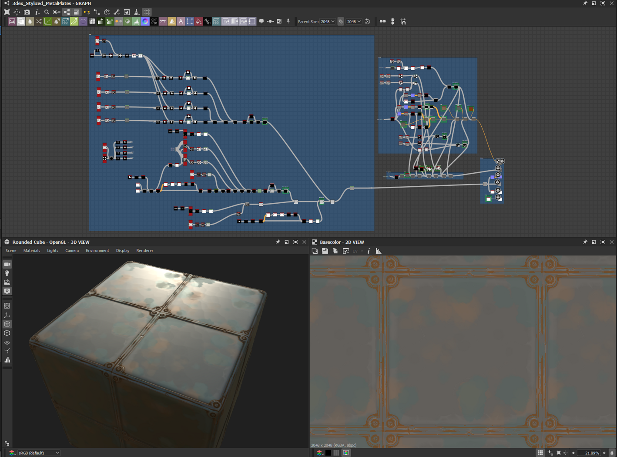Toggle the tiling grid in 2D view

pyautogui.click(x=540, y=453)
